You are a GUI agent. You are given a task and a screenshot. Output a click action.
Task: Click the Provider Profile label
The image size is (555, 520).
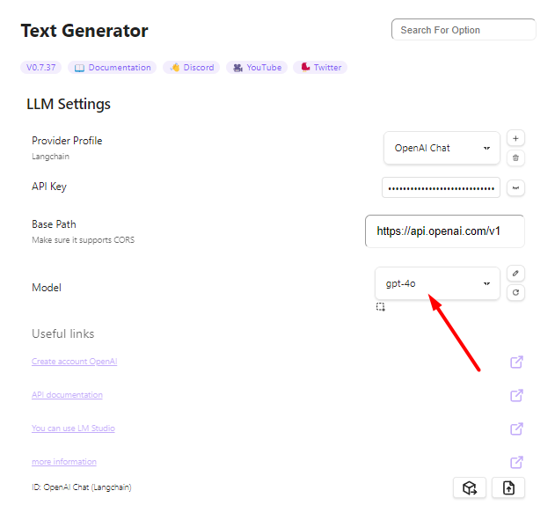[x=67, y=141]
